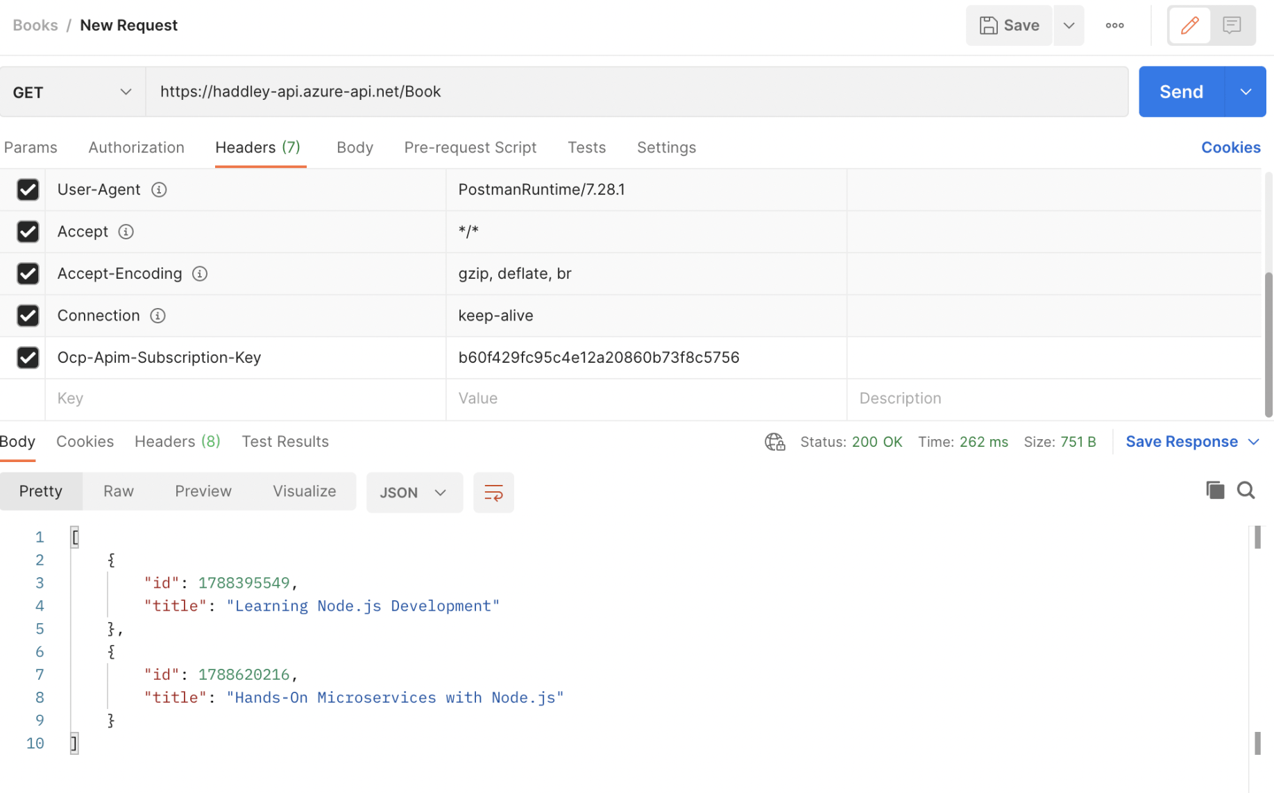Click the pencil edit mode icon

[1189, 26]
